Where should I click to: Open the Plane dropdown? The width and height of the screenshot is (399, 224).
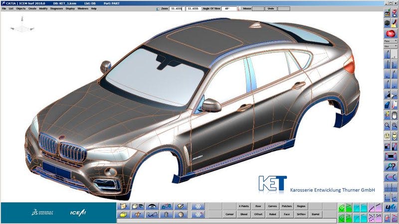391,41
